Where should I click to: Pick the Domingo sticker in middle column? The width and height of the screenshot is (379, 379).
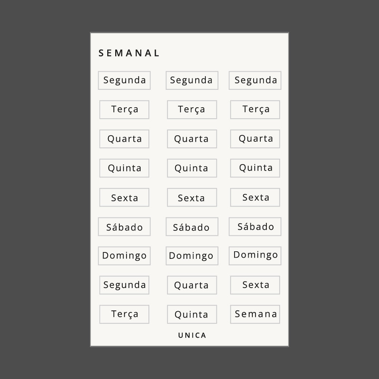pyautogui.click(x=192, y=256)
